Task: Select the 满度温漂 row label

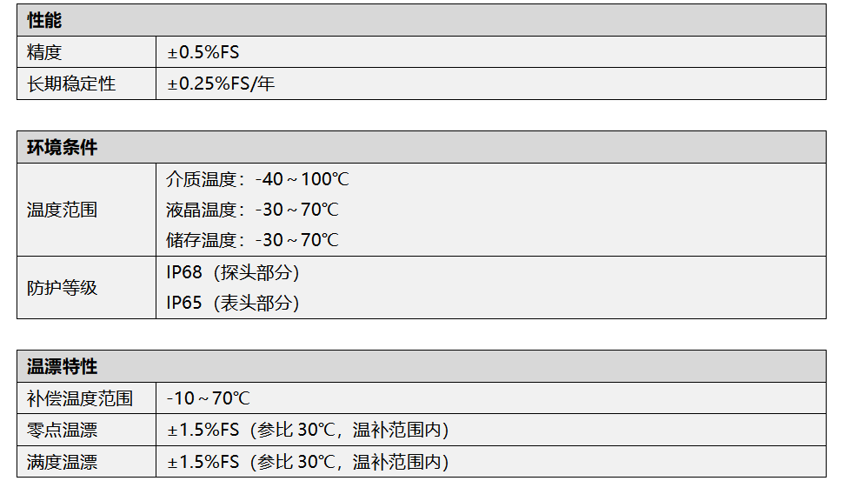Action: coord(62,462)
